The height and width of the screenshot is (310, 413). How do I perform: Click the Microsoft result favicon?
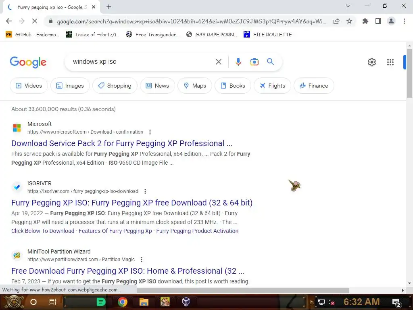(x=17, y=128)
